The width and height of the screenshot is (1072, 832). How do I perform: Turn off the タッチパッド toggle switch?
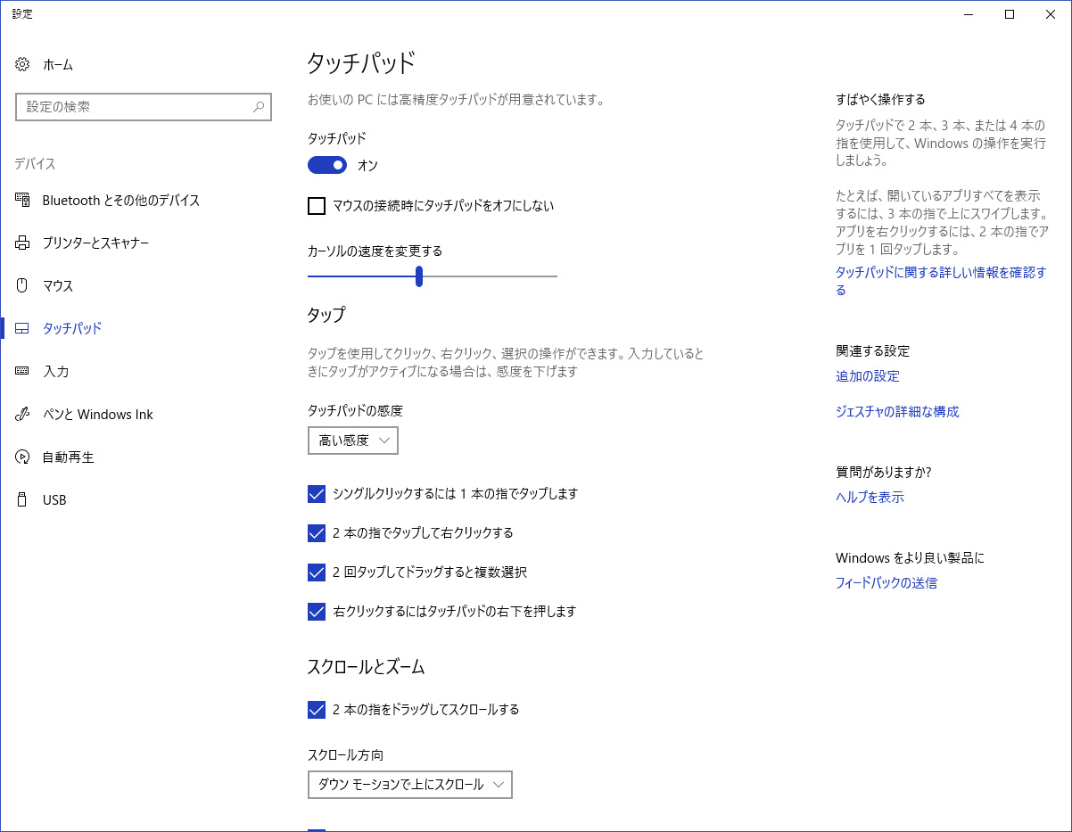(327, 165)
